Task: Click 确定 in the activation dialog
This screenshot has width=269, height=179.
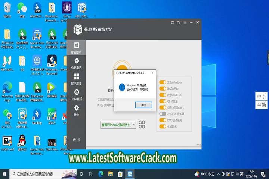Action: click(x=143, y=105)
